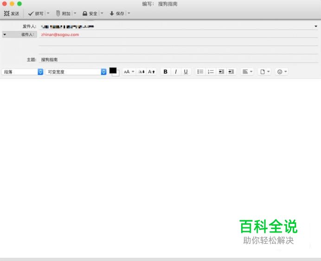Change the 收件人 recipient type selector

click(19, 34)
